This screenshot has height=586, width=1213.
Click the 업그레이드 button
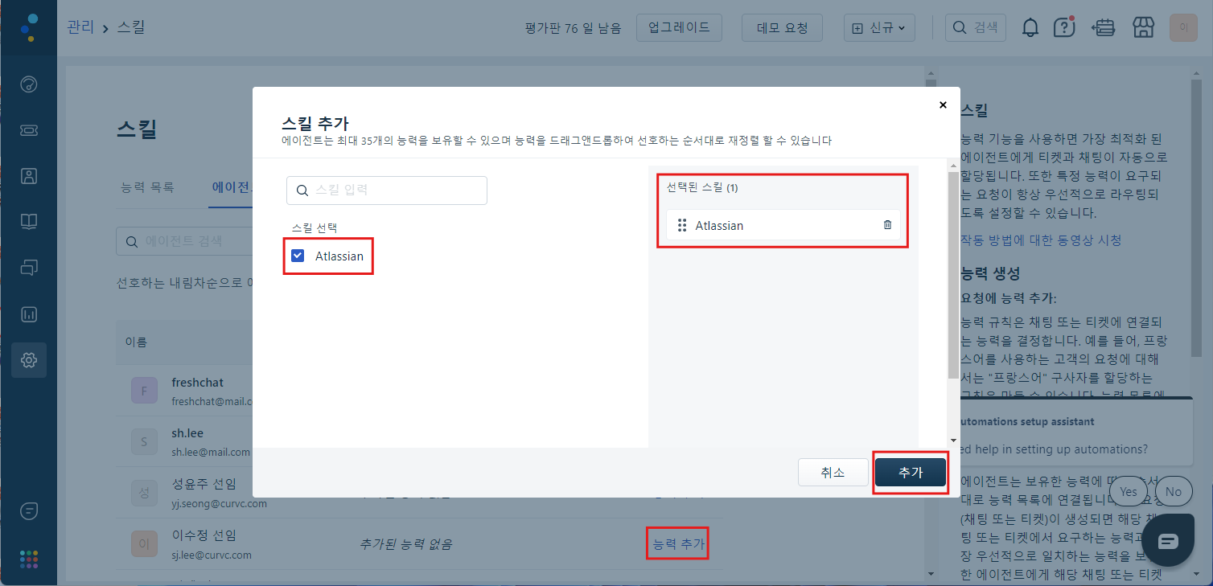pyautogui.click(x=679, y=27)
